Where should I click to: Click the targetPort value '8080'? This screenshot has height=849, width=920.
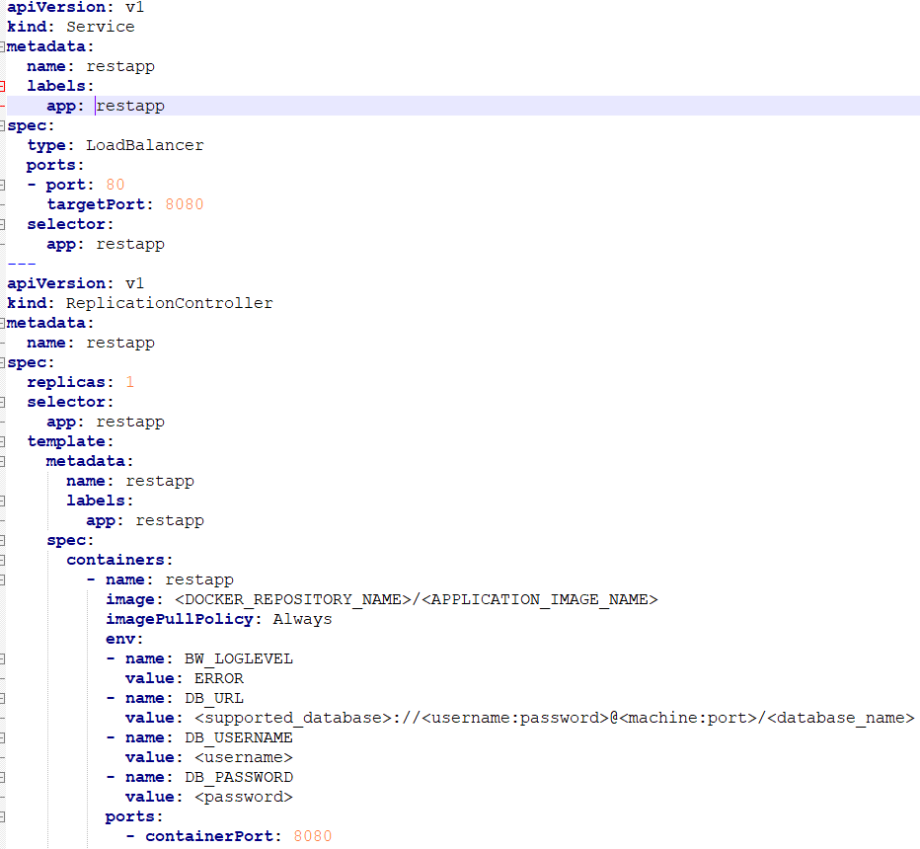(x=185, y=204)
